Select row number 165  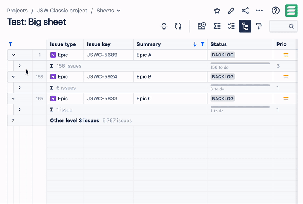point(39,98)
